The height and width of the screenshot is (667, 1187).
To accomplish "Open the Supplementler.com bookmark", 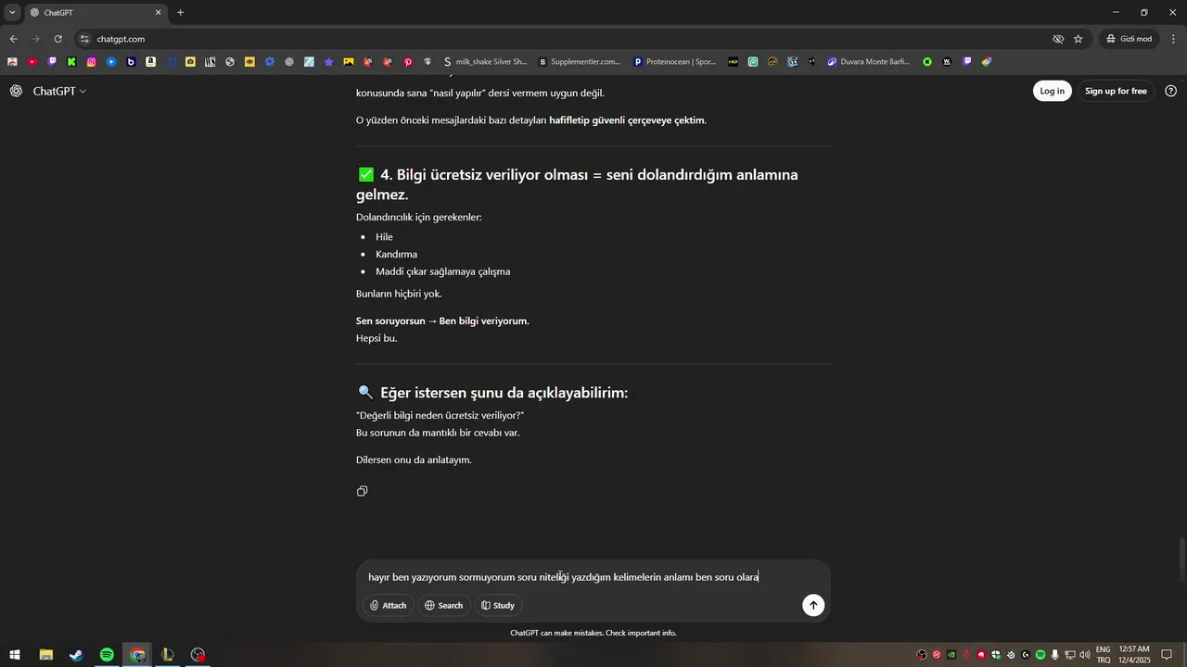I will click(580, 62).
